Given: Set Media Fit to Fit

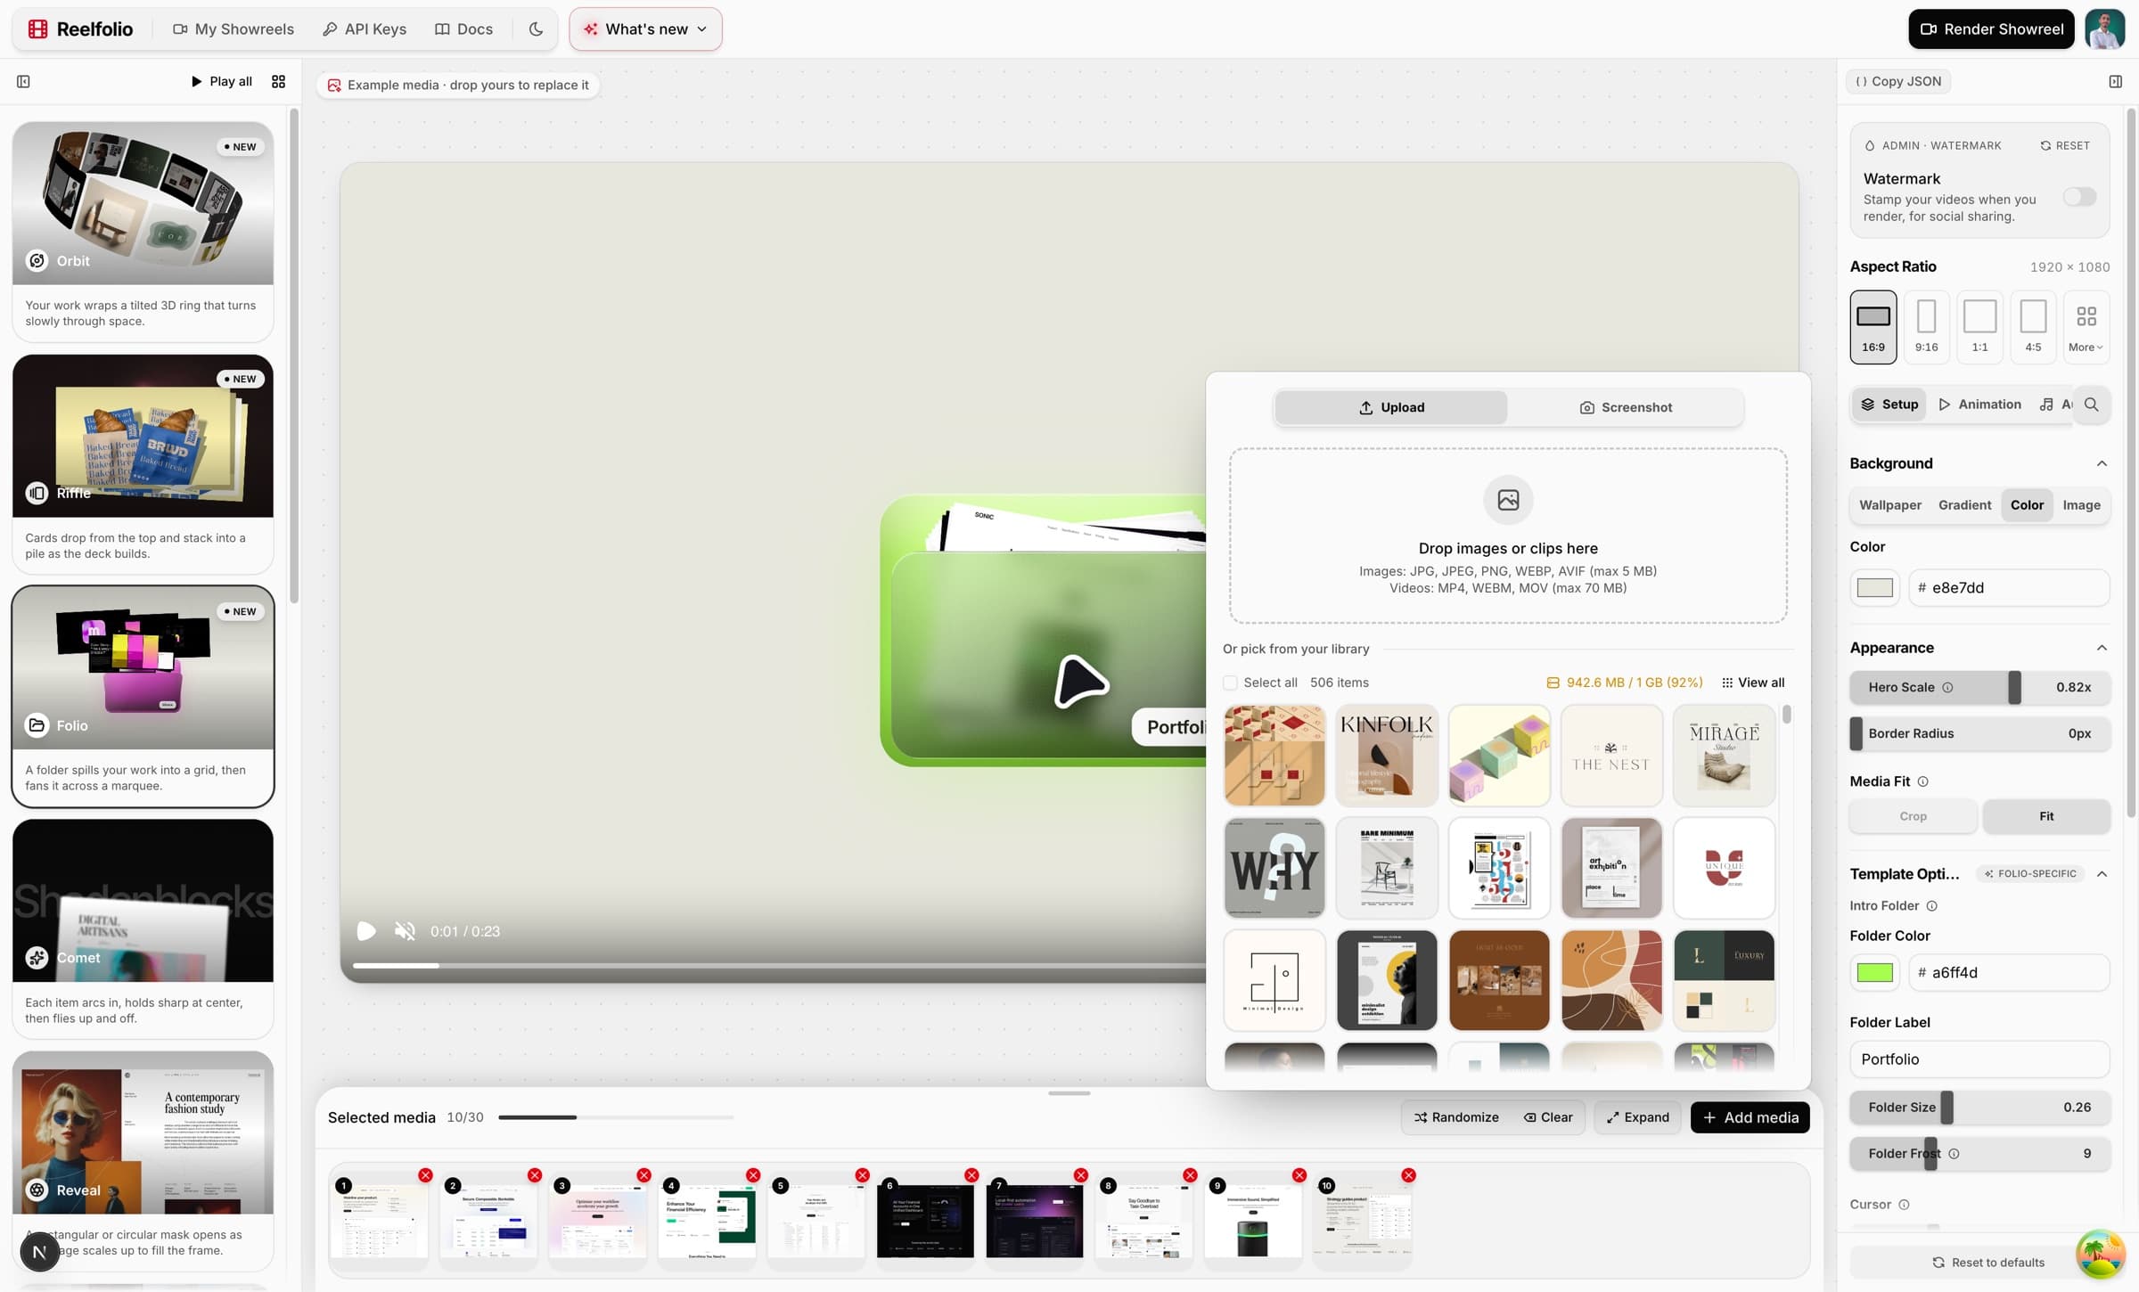Looking at the screenshot, I should click(x=2046, y=817).
